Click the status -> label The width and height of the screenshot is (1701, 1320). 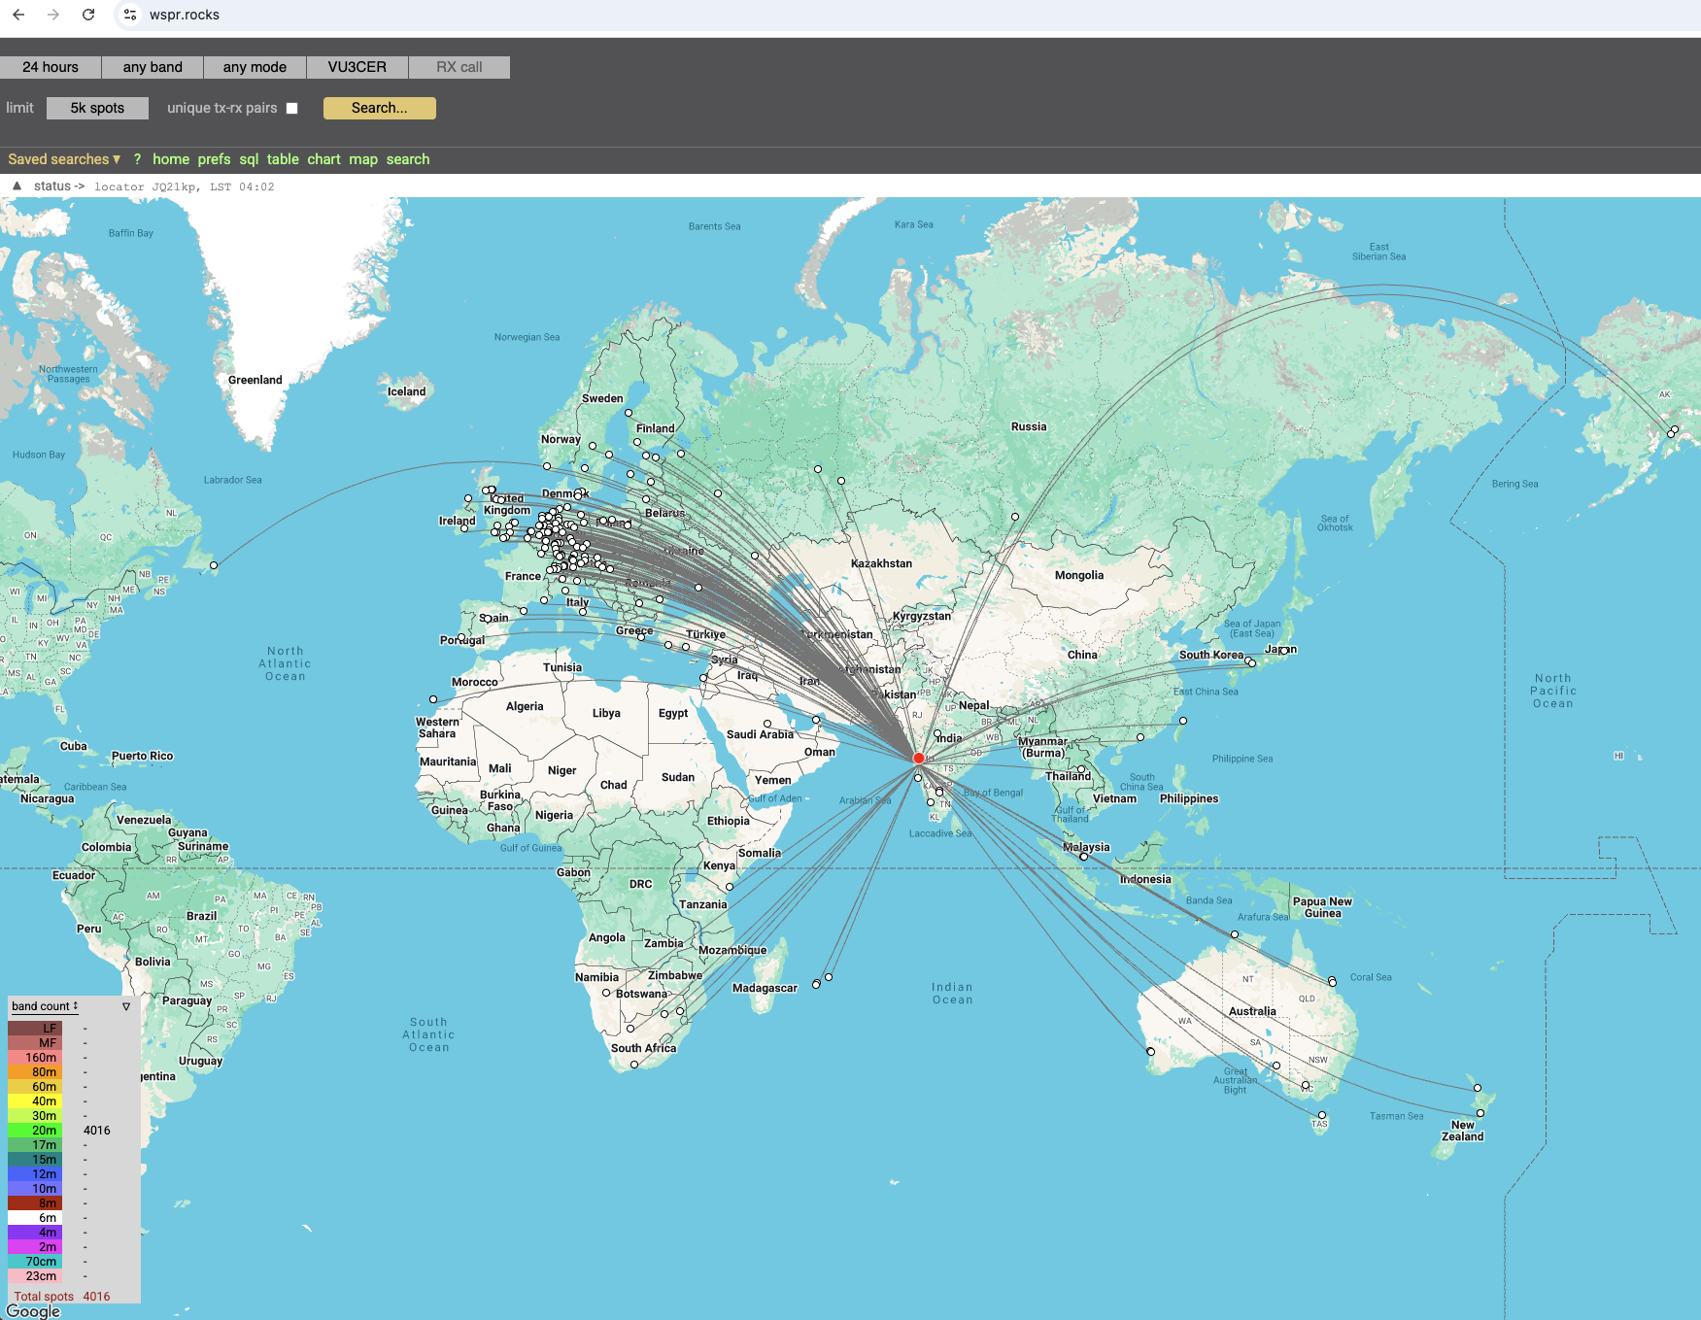[58, 186]
